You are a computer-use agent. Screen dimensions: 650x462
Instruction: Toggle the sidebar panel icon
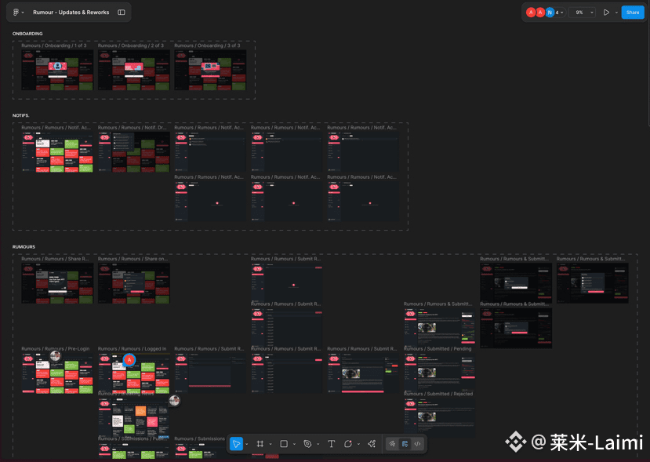pos(122,13)
